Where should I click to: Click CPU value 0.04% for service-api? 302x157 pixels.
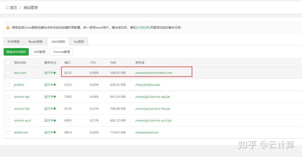(94, 97)
